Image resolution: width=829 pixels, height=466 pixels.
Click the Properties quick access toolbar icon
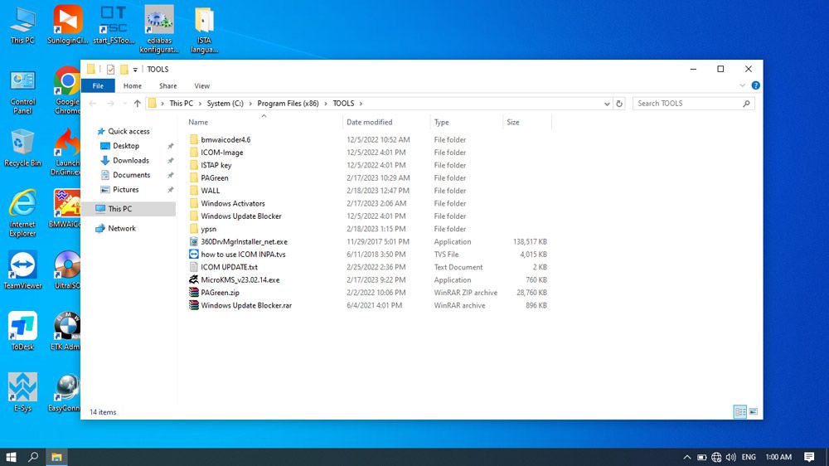point(110,70)
